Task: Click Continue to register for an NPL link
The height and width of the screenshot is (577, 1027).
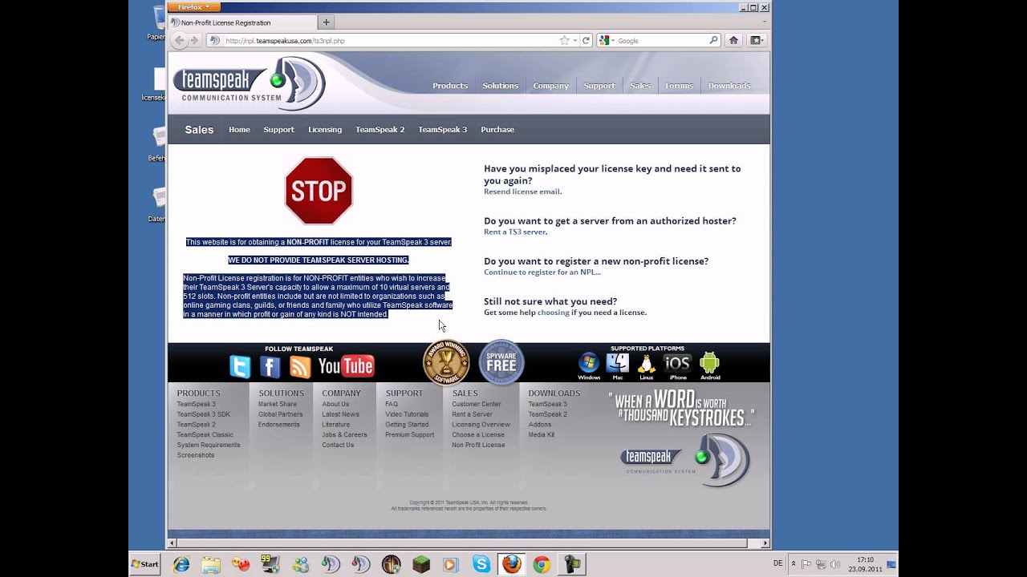Action: (x=542, y=272)
